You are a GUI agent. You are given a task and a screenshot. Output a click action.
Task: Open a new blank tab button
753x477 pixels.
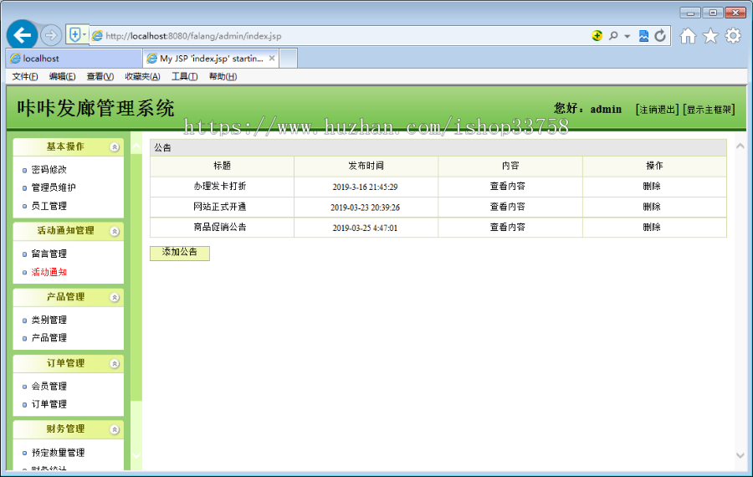click(288, 59)
